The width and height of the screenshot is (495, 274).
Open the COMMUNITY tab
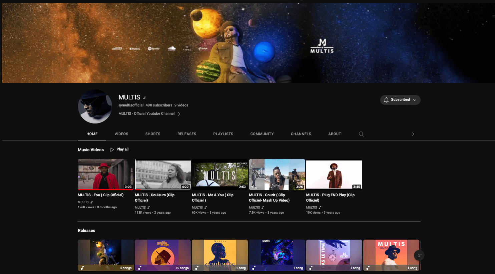pyautogui.click(x=262, y=134)
